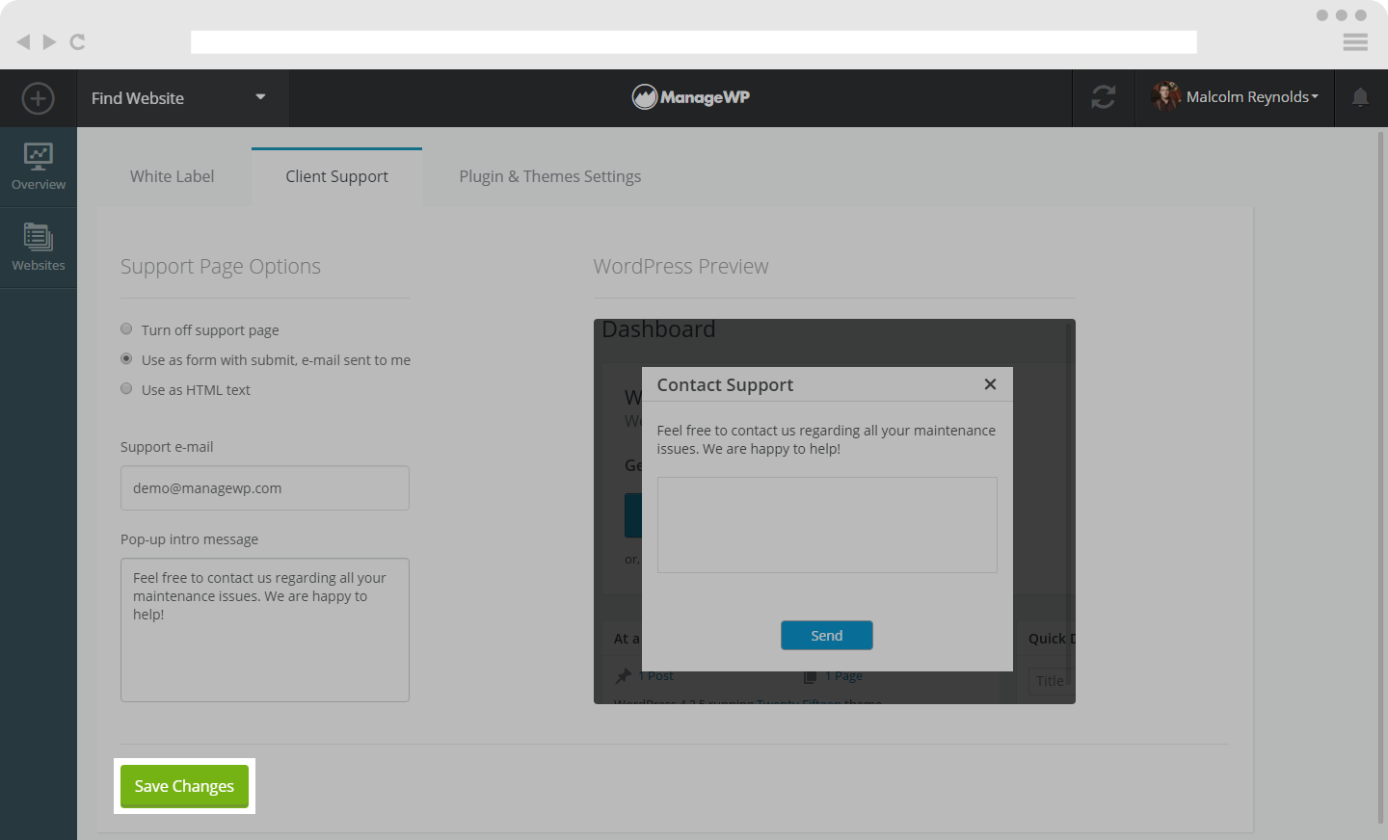Open Plugin & Themes Settings tab
This screenshot has width=1388, height=840.
549,176
